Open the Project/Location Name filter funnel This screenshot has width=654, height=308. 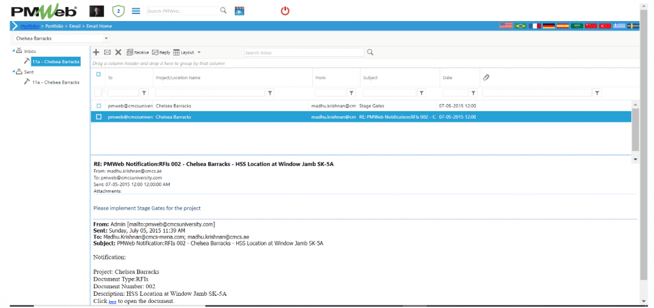pyautogui.click(x=270, y=93)
